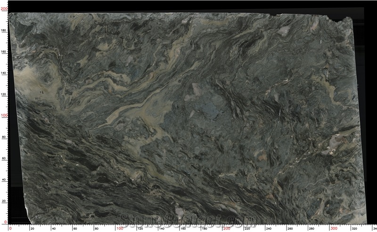Click the 40 mark on the horizontal ruler
Screen dimensions: 377x232
pyautogui.click(x=54, y=229)
